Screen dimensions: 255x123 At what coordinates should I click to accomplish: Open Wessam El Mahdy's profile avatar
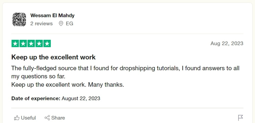pos(19,20)
